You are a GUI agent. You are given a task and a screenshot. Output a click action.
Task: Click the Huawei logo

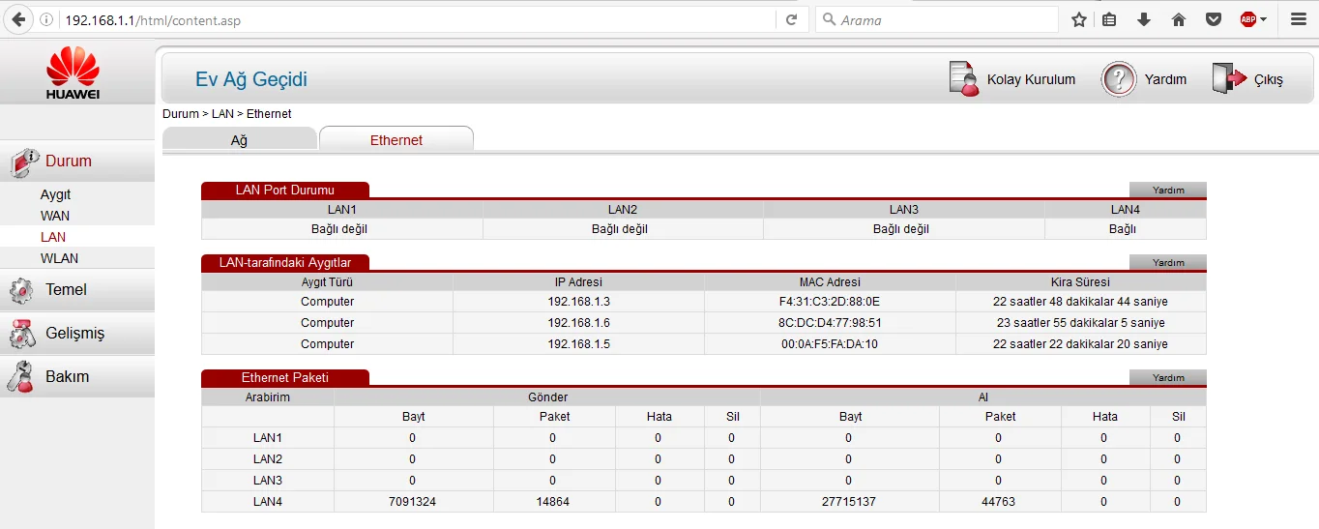coord(73,74)
